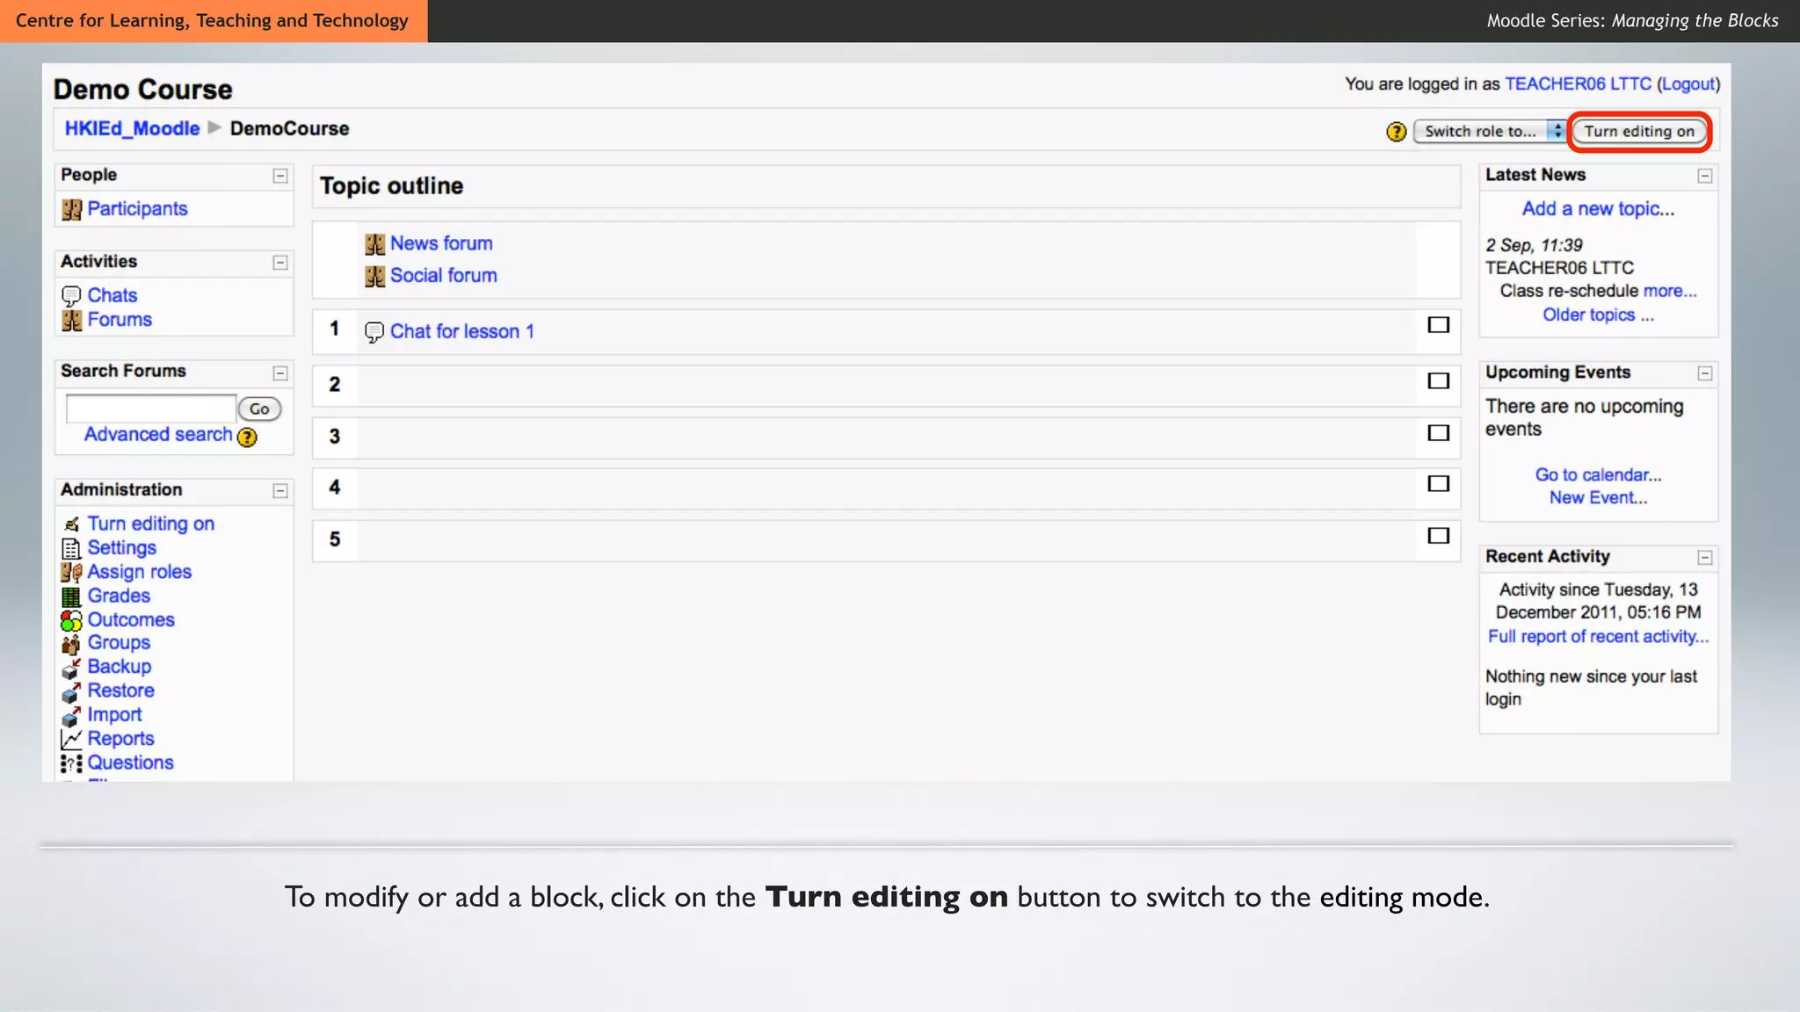Go to HKIEd_Moodle breadcrumb
This screenshot has height=1012, width=1800.
point(132,128)
